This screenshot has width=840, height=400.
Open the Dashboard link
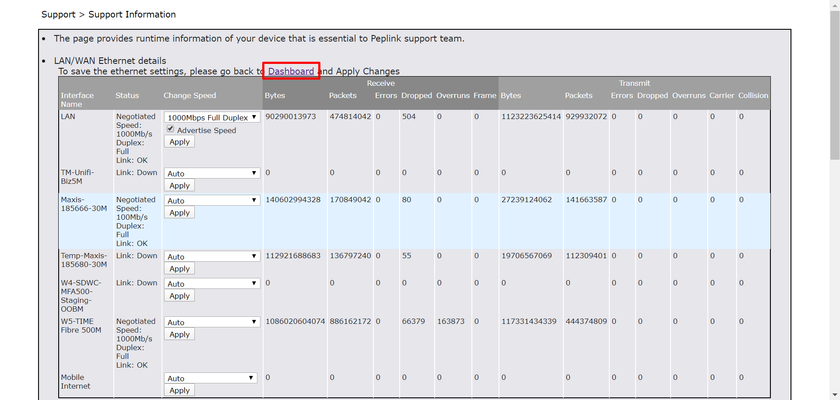(x=291, y=71)
